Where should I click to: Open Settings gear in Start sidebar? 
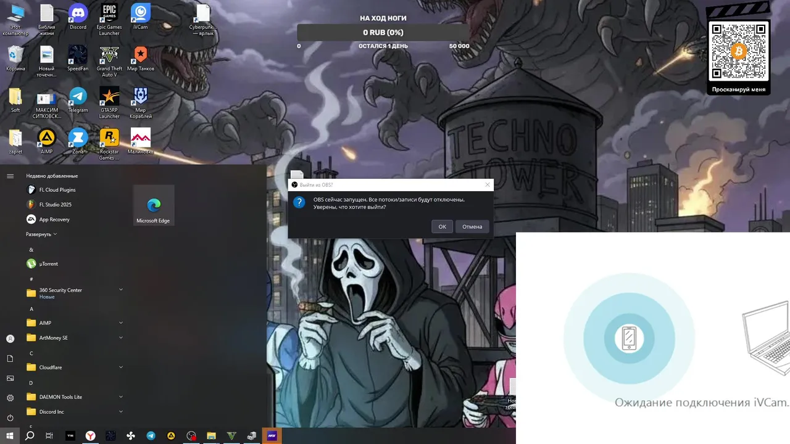pyautogui.click(x=10, y=398)
